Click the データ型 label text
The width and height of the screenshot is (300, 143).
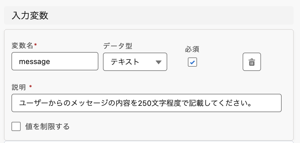click(x=118, y=45)
